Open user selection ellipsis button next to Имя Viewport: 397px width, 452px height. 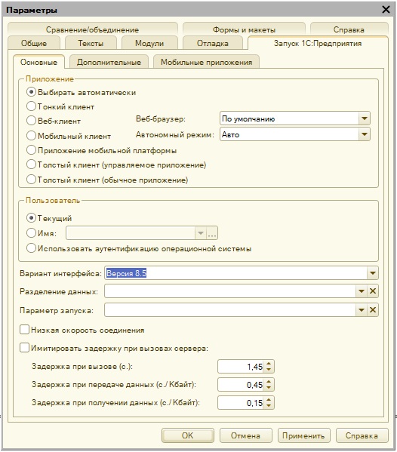click(x=212, y=233)
